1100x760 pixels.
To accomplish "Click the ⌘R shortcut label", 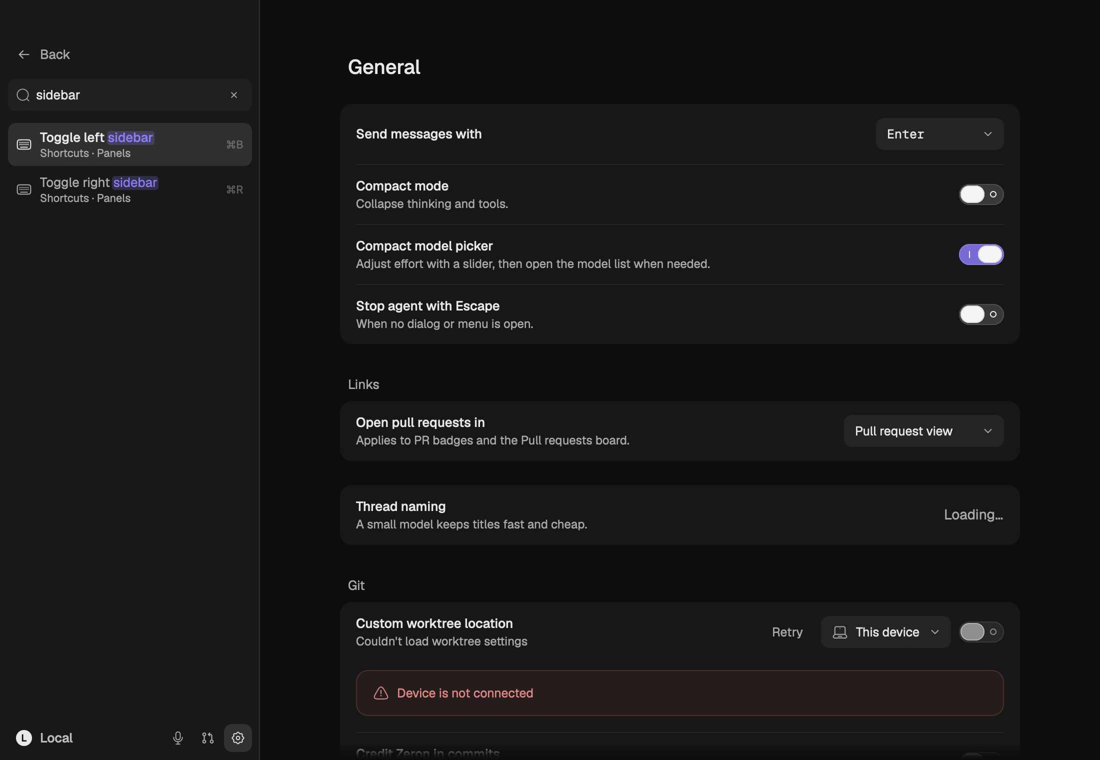I will pyautogui.click(x=234, y=189).
